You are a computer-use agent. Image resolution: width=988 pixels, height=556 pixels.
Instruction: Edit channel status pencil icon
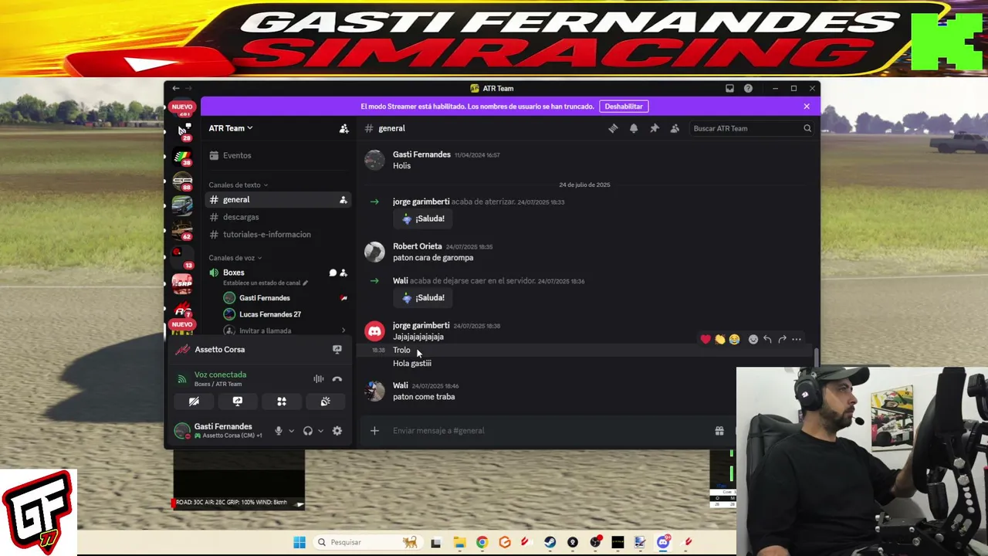(x=306, y=283)
